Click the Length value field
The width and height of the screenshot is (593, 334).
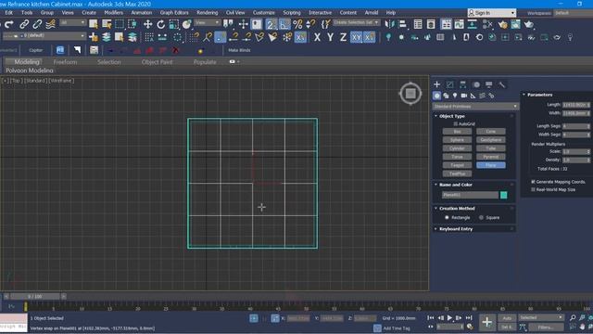(576, 105)
